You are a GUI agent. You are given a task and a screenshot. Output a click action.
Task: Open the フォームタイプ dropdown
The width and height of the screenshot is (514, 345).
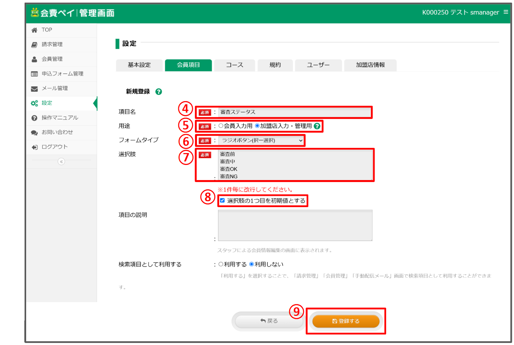pos(261,141)
